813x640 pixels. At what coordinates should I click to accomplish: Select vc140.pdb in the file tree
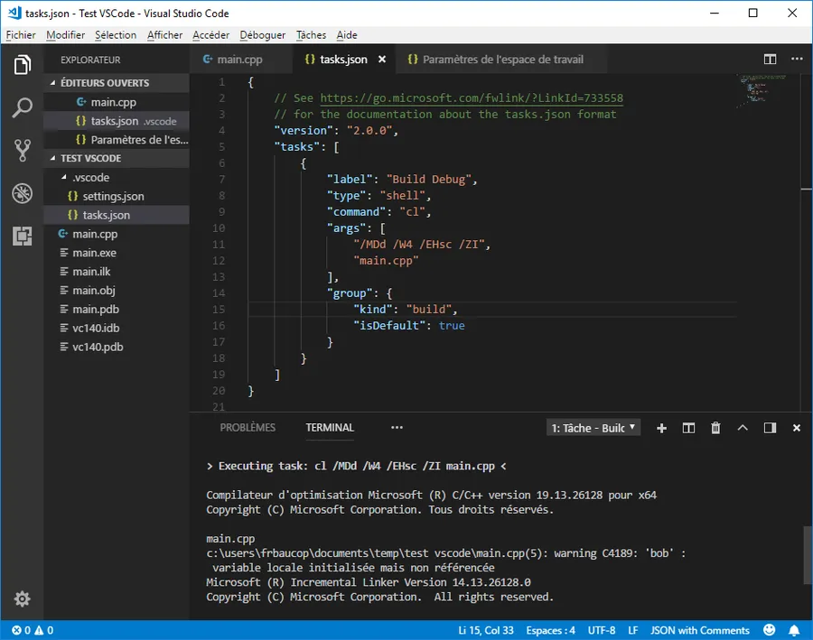pos(117,347)
